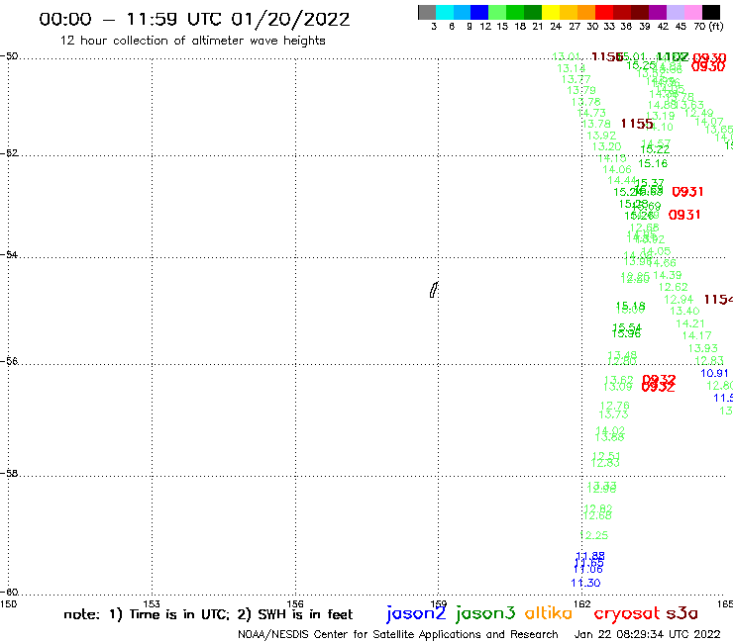The height and width of the screenshot is (643, 733).
Task: Click the wave height value '14.07'
Action: pyautogui.click(x=708, y=122)
